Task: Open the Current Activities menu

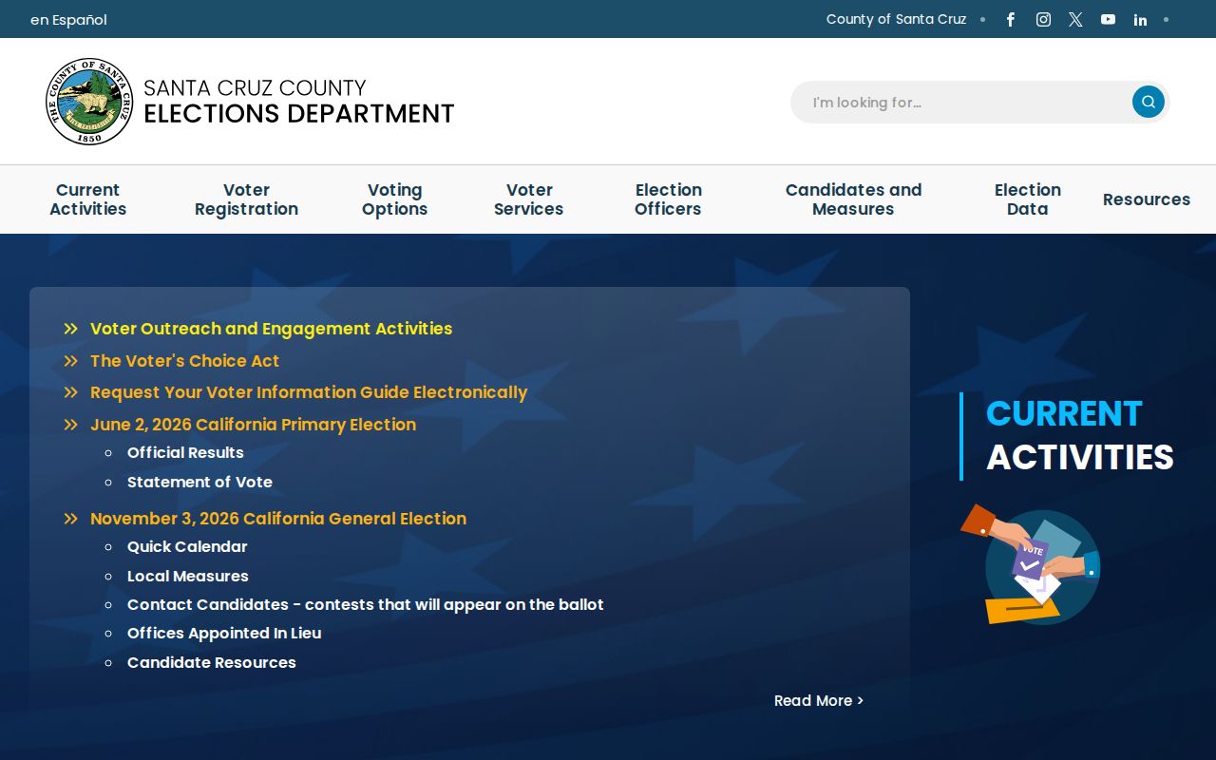Action: pyautogui.click(x=88, y=199)
